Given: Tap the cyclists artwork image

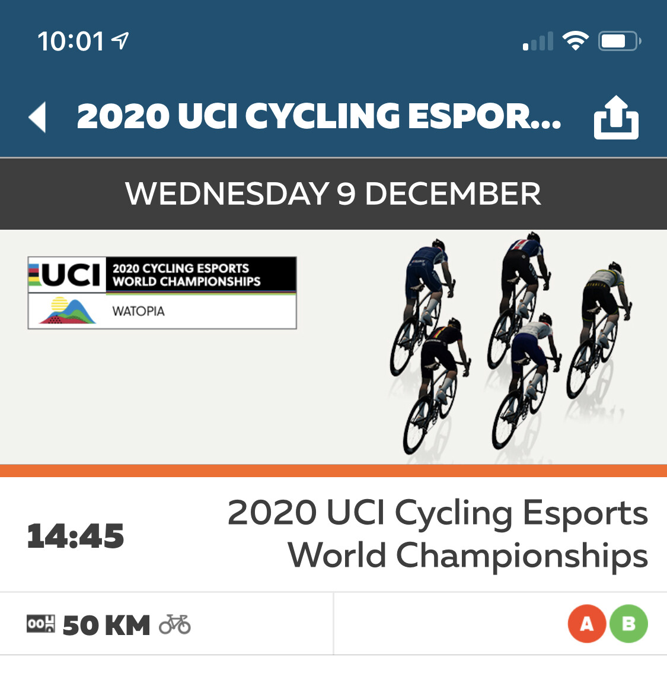Looking at the screenshot, I should click(x=509, y=344).
